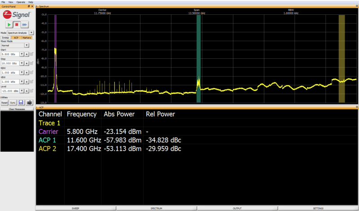
Task: Click the Start frequency 5.500 GHz field
Action: click(x=10, y=54)
